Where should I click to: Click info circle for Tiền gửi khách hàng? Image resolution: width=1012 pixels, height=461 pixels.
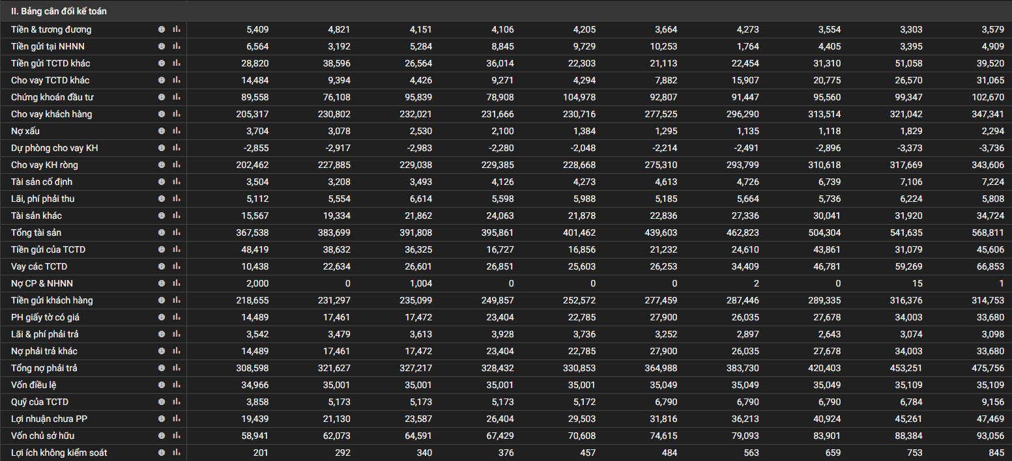click(162, 300)
